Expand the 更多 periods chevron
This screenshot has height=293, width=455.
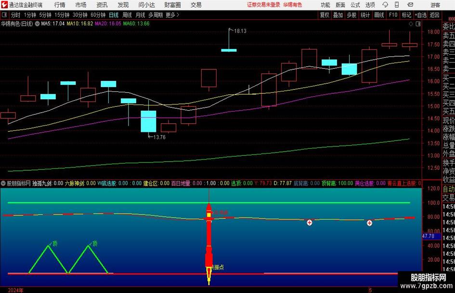(x=172, y=15)
